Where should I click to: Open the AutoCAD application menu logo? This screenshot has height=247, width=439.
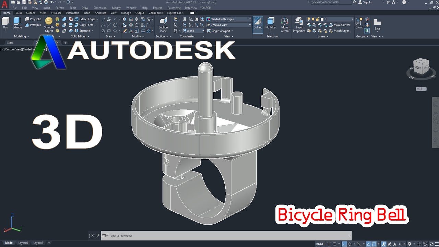(x=4, y=4)
